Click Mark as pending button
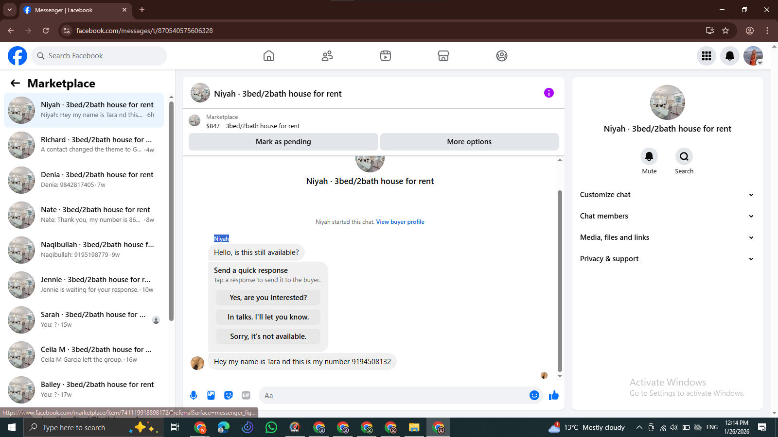The height and width of the screenshot is (437, 778). (283, 142)
